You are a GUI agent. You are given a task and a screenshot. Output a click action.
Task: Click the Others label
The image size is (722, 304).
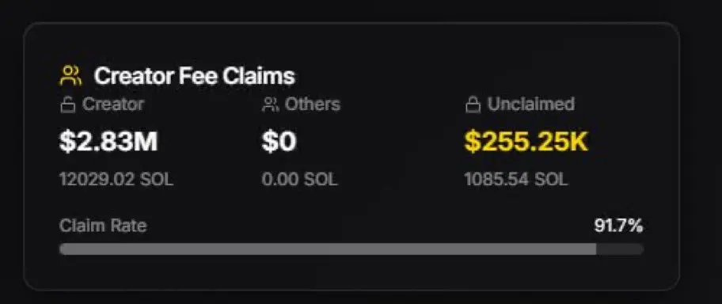[x=312, y=104]
